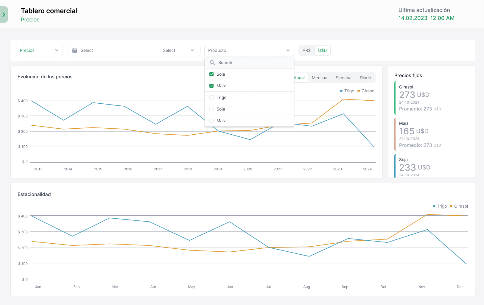Click the magnifier icon in Producto search
The width and height of the screenshot is (484, 305).
coord(212,63)
